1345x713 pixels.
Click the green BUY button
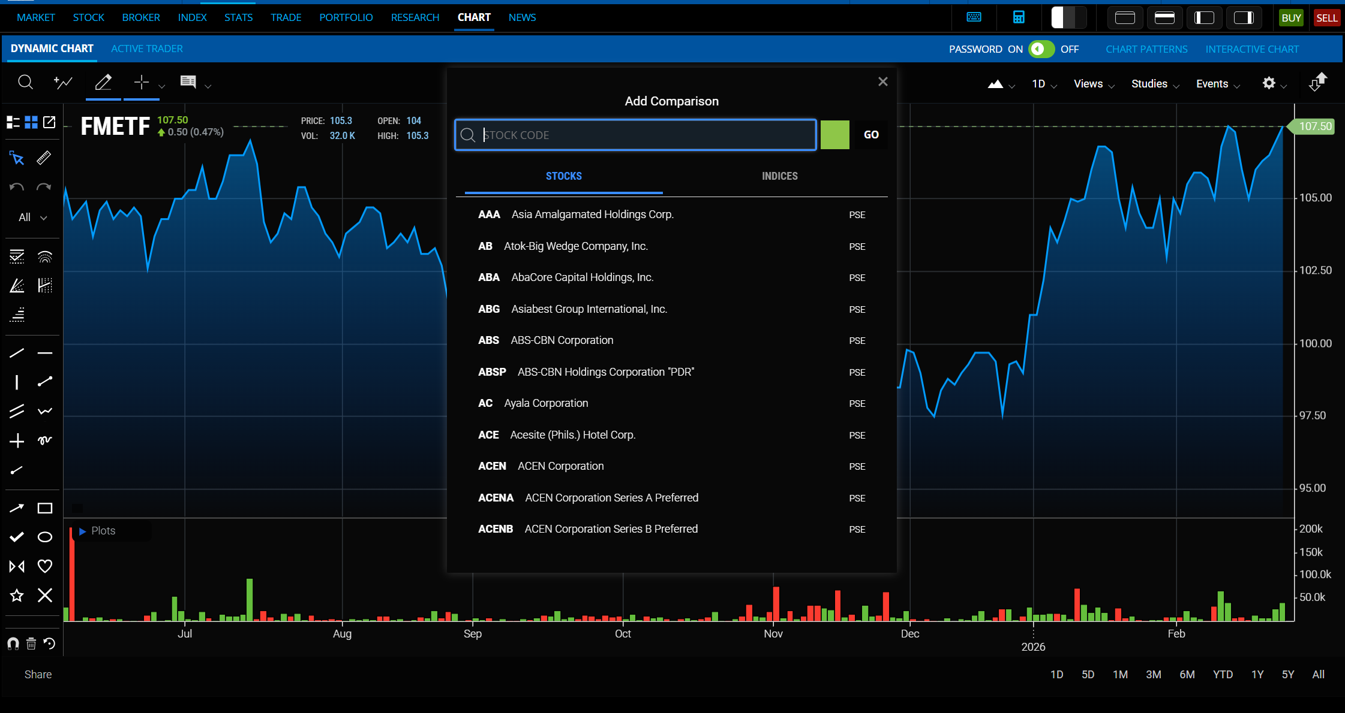pos(1290,17)
